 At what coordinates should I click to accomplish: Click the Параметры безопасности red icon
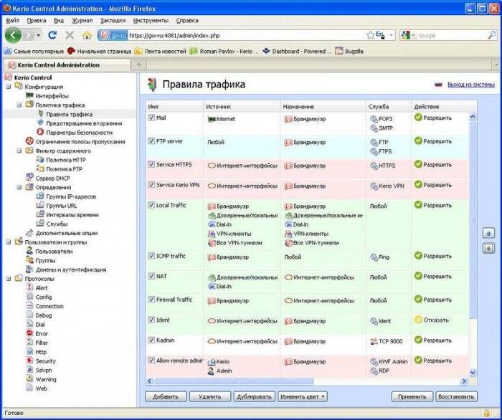pos(40,132)
